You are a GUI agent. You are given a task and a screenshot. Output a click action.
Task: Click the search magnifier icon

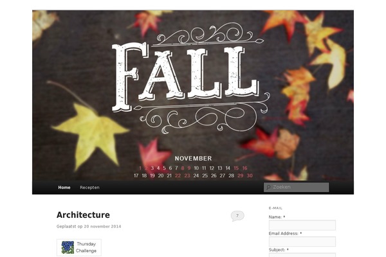click(x=268, y=188)
